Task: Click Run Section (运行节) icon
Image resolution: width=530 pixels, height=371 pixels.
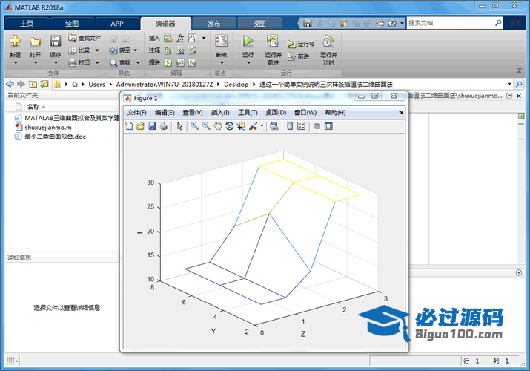Action: coord(291,44)
